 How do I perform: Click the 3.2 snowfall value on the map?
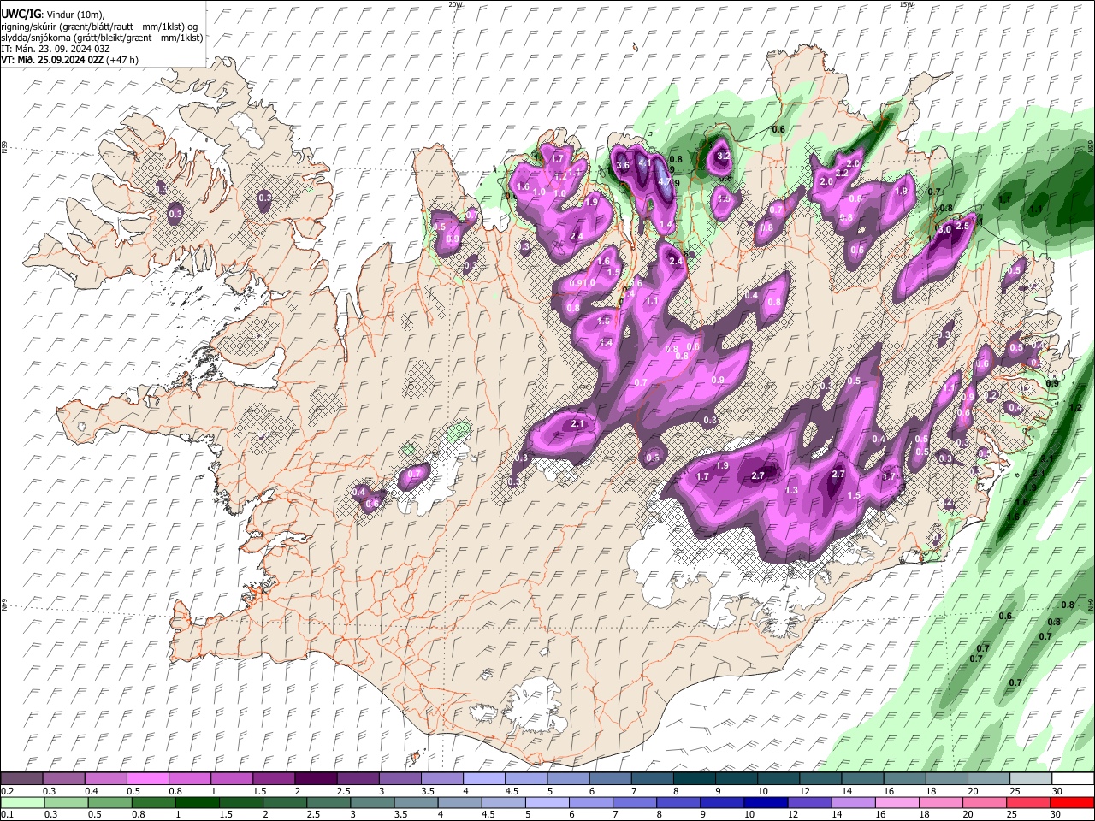click(x=723, y=156)
